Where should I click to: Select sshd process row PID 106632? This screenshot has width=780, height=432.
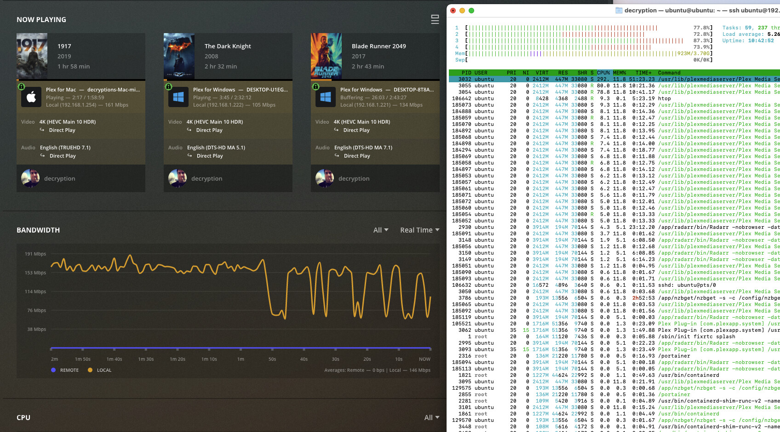[614, 285]
